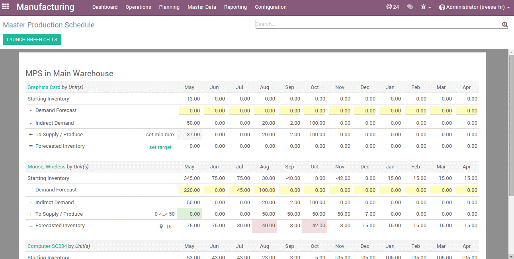The image size is (514, 259).
Task: Click 'set min-max' for Graphics Card
Action: pyautogui.click(x=160, y=134)
